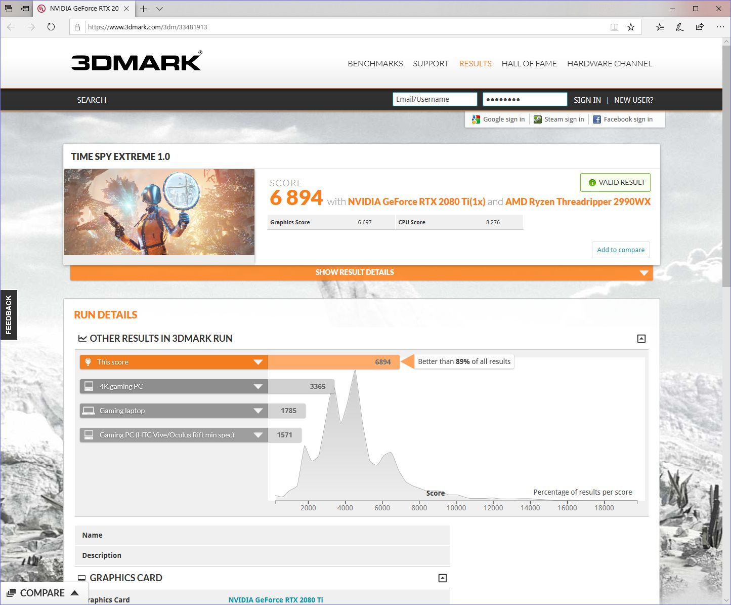
Task: Open the Support page
Action: pyautogui.click(x=431, y=63)
